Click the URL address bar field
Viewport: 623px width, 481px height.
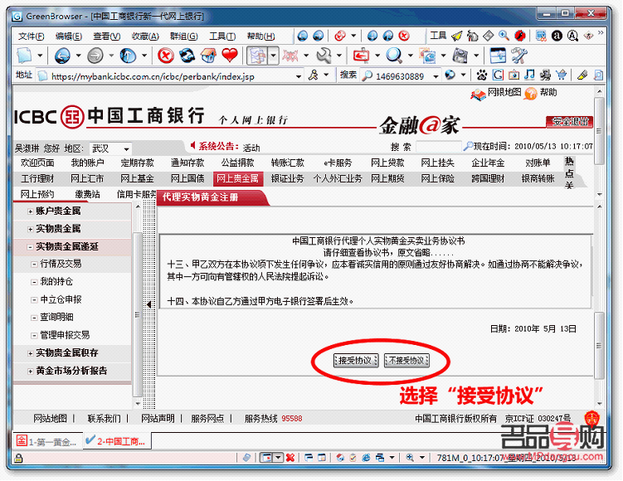point(172,76)
